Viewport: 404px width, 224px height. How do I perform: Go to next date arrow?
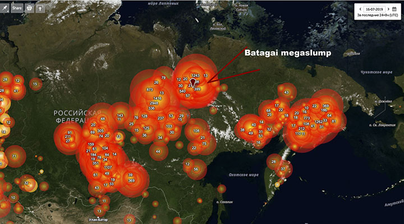tap(388, 9)
